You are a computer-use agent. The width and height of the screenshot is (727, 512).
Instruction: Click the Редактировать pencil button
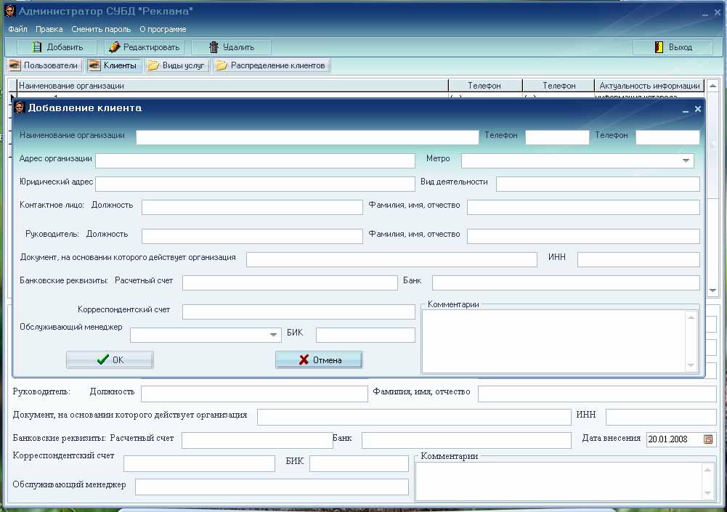click(x=144, y=47)
